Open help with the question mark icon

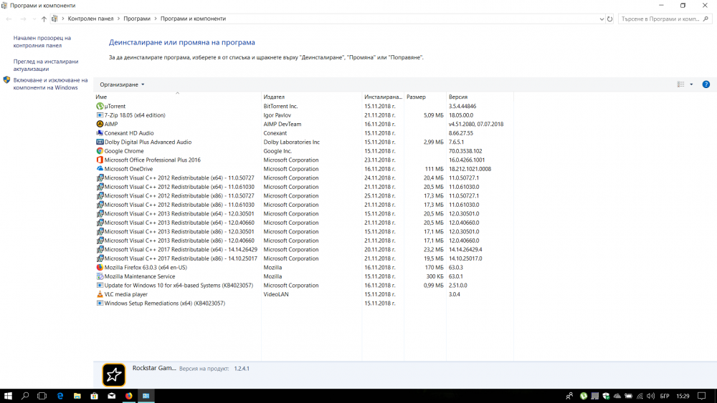(706, 84)
